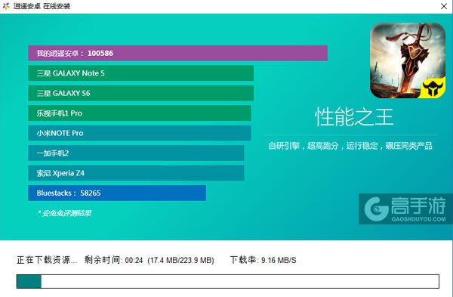Click the download progress bar

[228, 281]
